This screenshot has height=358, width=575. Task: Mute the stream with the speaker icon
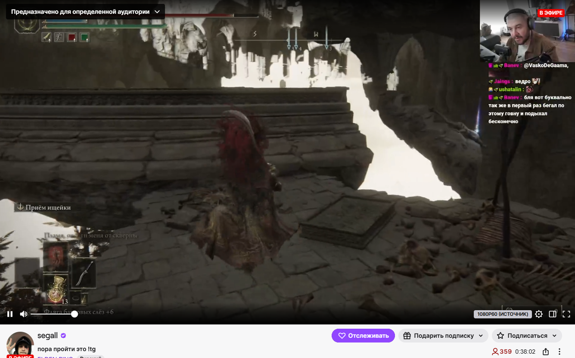click(24, 314)
